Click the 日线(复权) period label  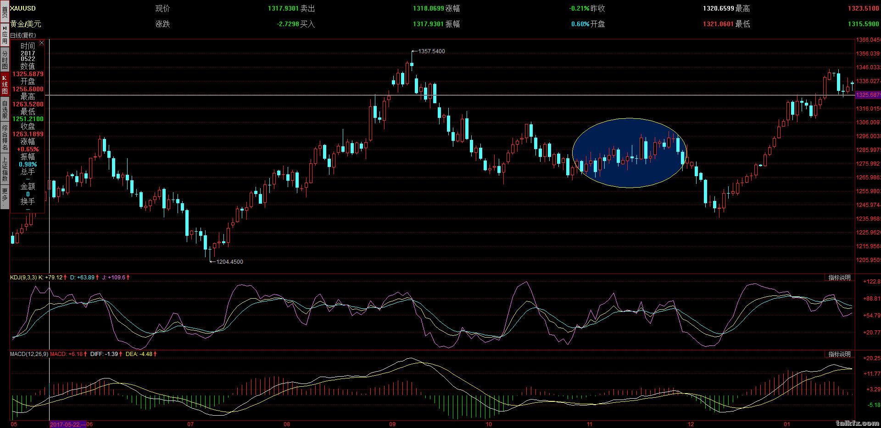tap(23, 35)
